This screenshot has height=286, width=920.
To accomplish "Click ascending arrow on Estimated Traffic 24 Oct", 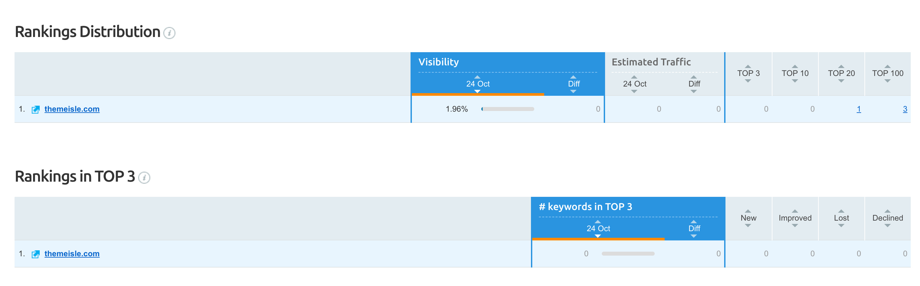I will coord(635,77).
